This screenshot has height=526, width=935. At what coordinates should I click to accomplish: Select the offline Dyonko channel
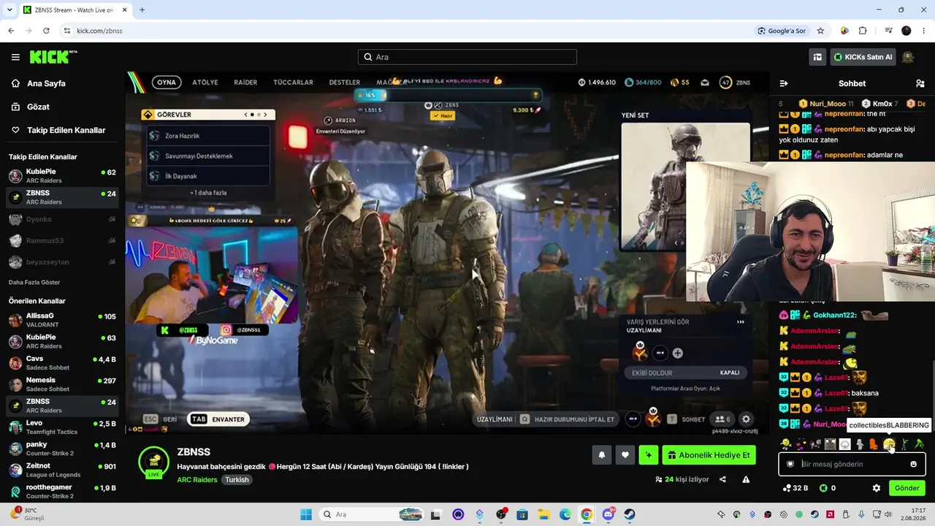[x=62, y=219]
